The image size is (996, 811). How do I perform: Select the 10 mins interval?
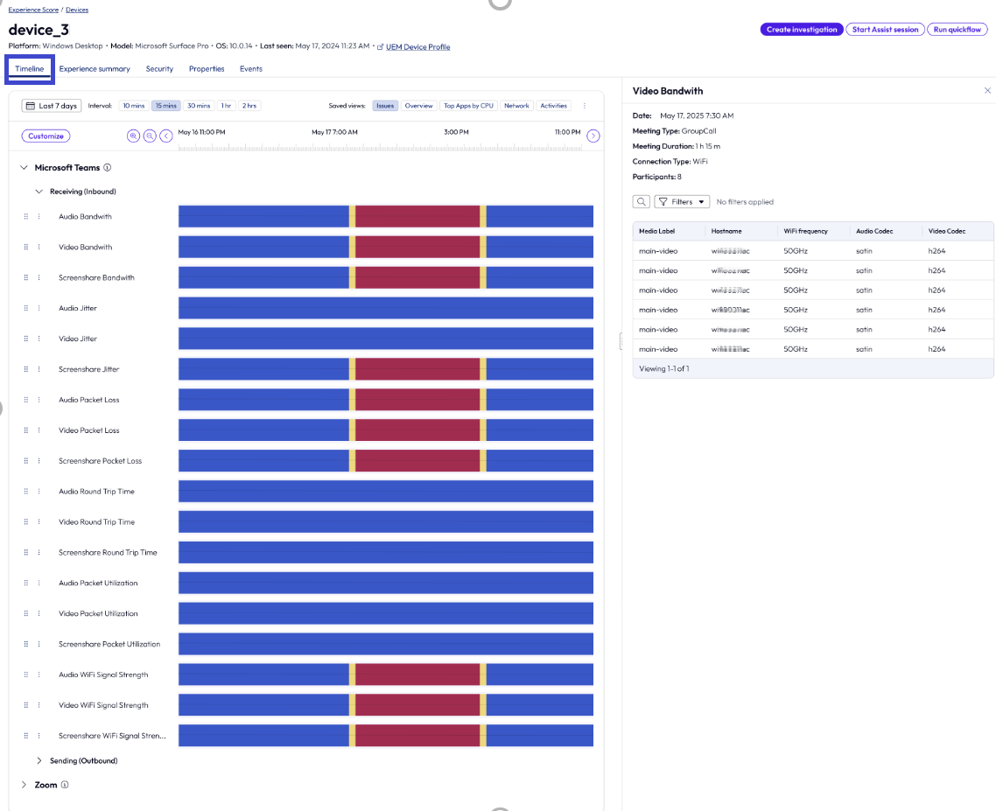point(133,106)
